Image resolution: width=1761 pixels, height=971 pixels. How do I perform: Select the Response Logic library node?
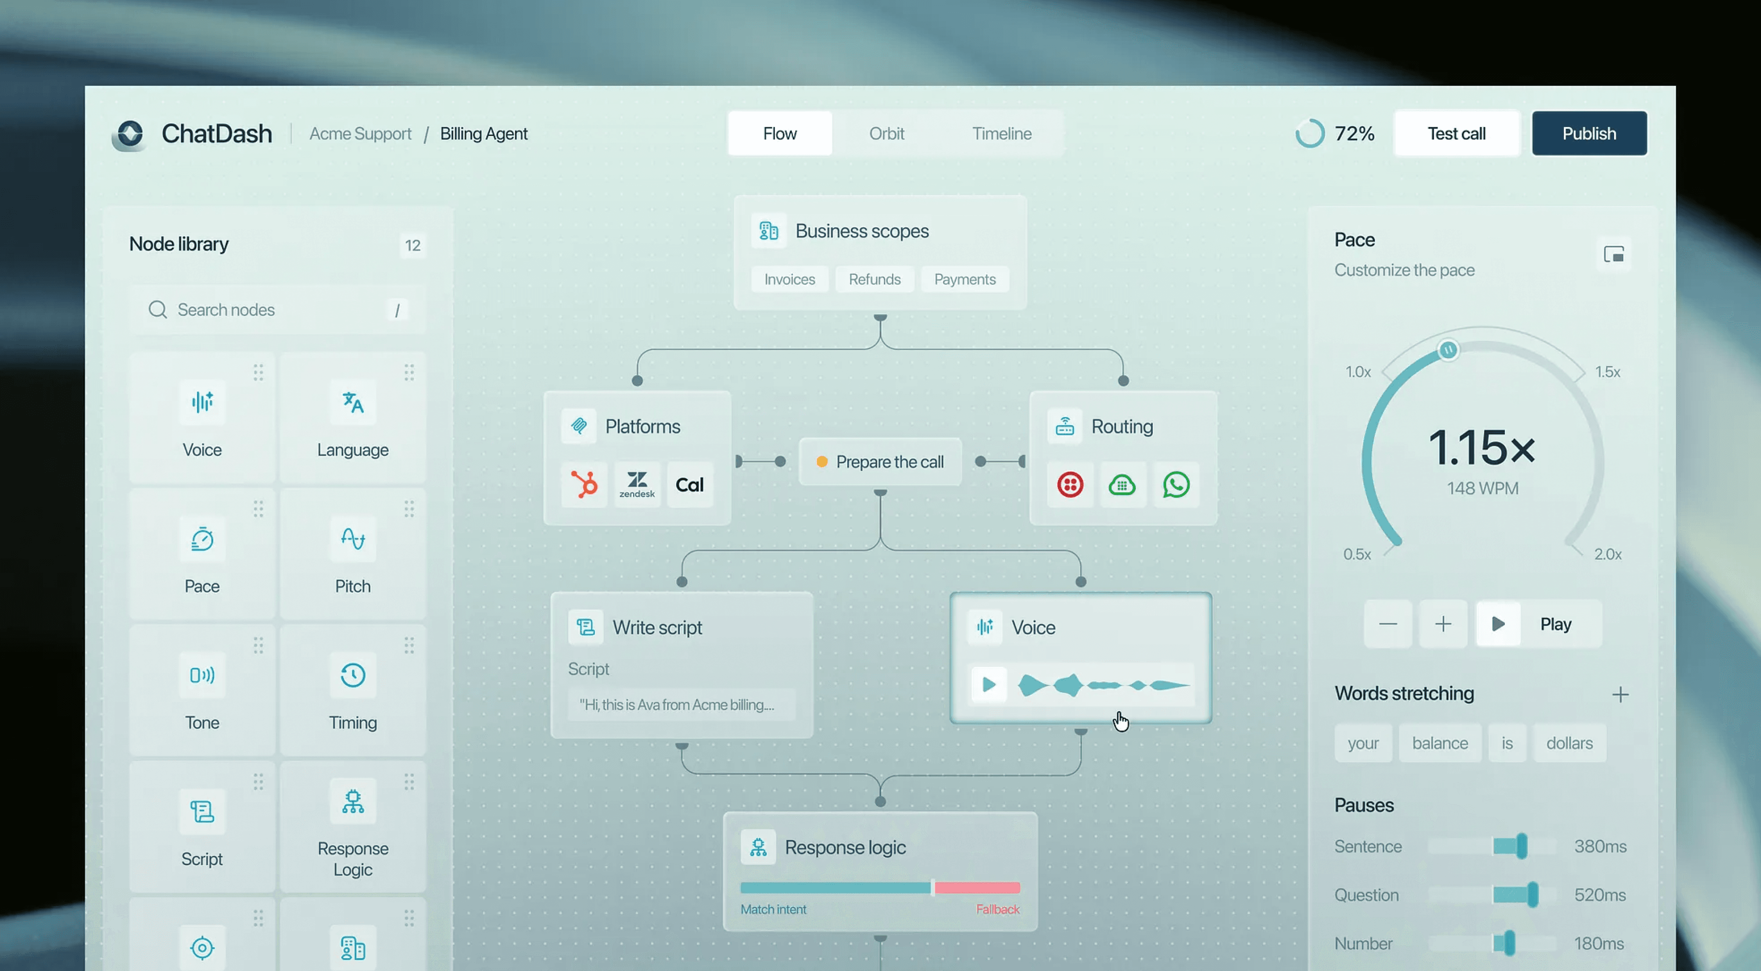coord(353,827)
